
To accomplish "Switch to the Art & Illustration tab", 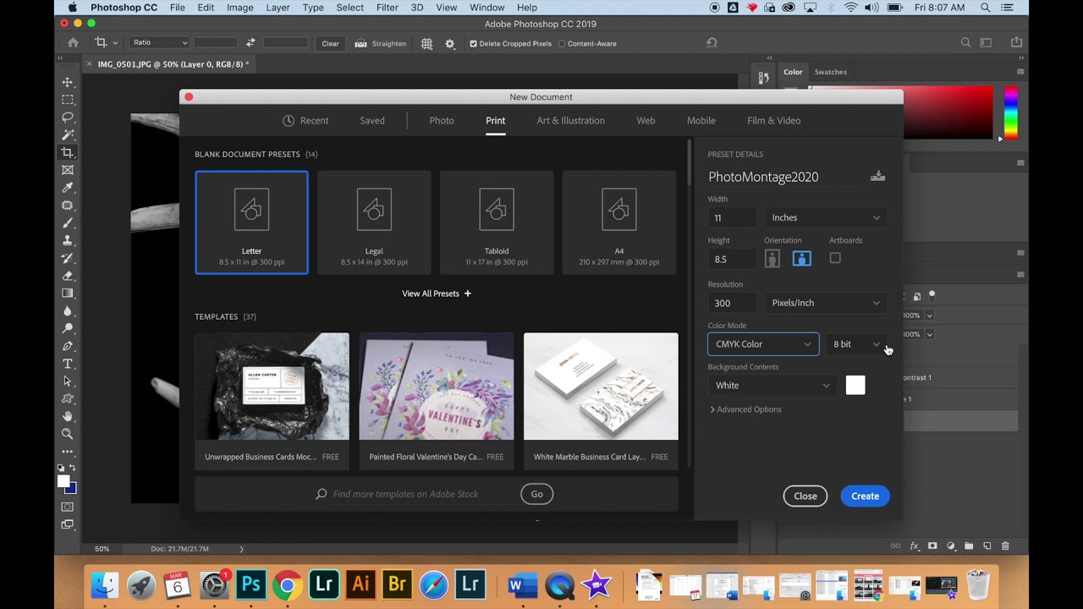I will [570, 121].
